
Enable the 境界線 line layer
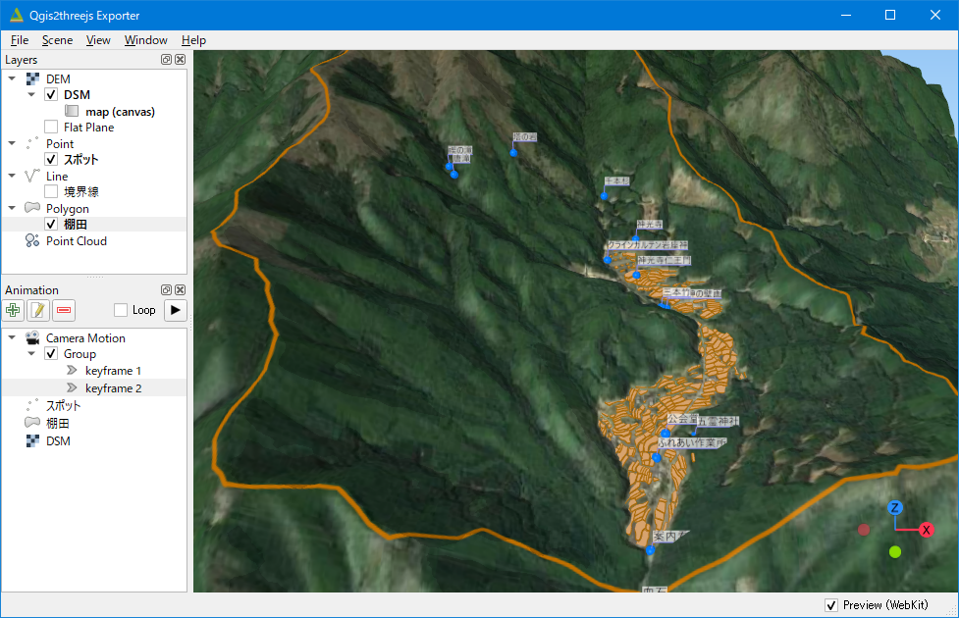pos(51,192)
